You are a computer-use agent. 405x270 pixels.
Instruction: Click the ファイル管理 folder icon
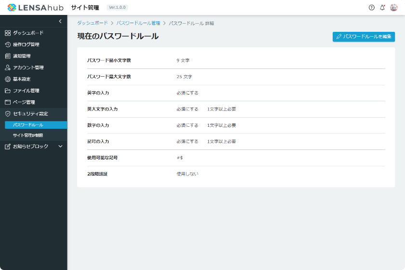tap(8, 91)
